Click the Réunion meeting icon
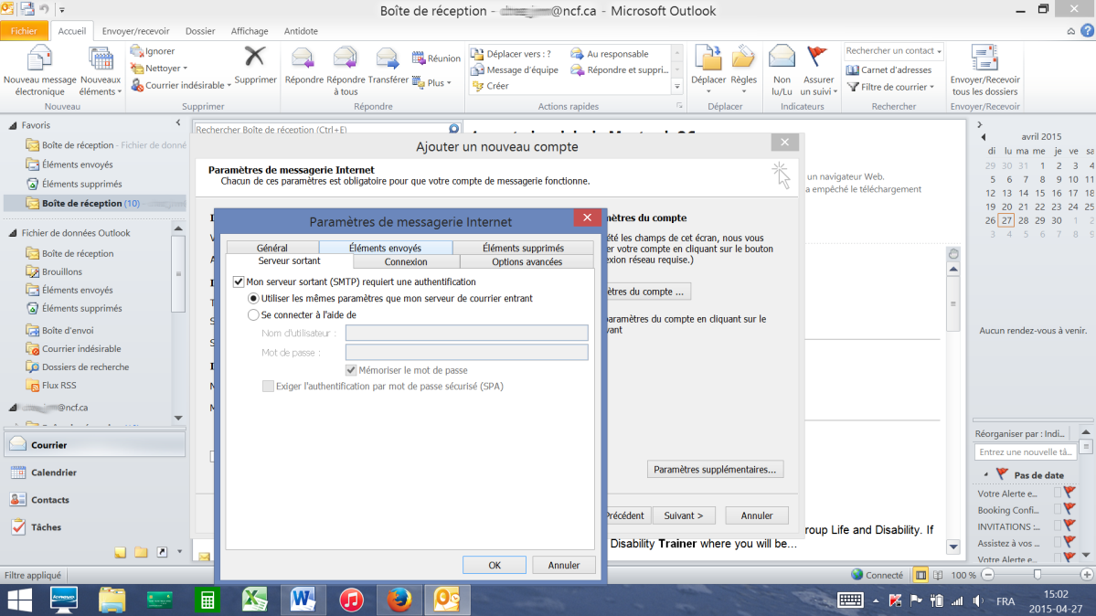1096x616 pixels. point(419,58)
